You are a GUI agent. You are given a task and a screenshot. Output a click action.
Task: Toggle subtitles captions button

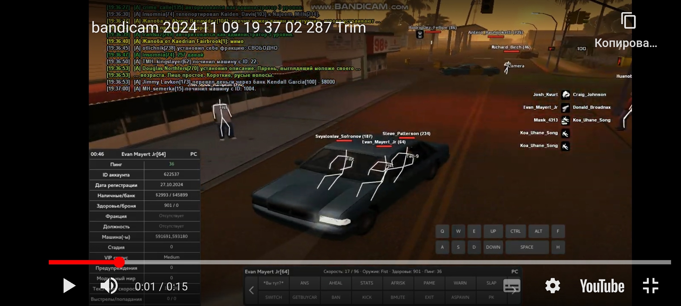click(512, 286)
